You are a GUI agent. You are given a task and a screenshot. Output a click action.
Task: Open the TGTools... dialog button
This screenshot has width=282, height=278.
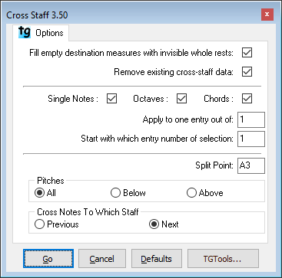pos(223,259)
